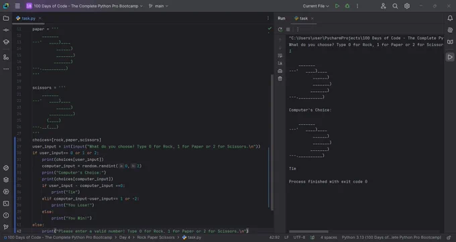Image resolution: width=456 pixels, height=242 pixels.
Task: Change LF line separator in status bar
Action: point(286,237)
